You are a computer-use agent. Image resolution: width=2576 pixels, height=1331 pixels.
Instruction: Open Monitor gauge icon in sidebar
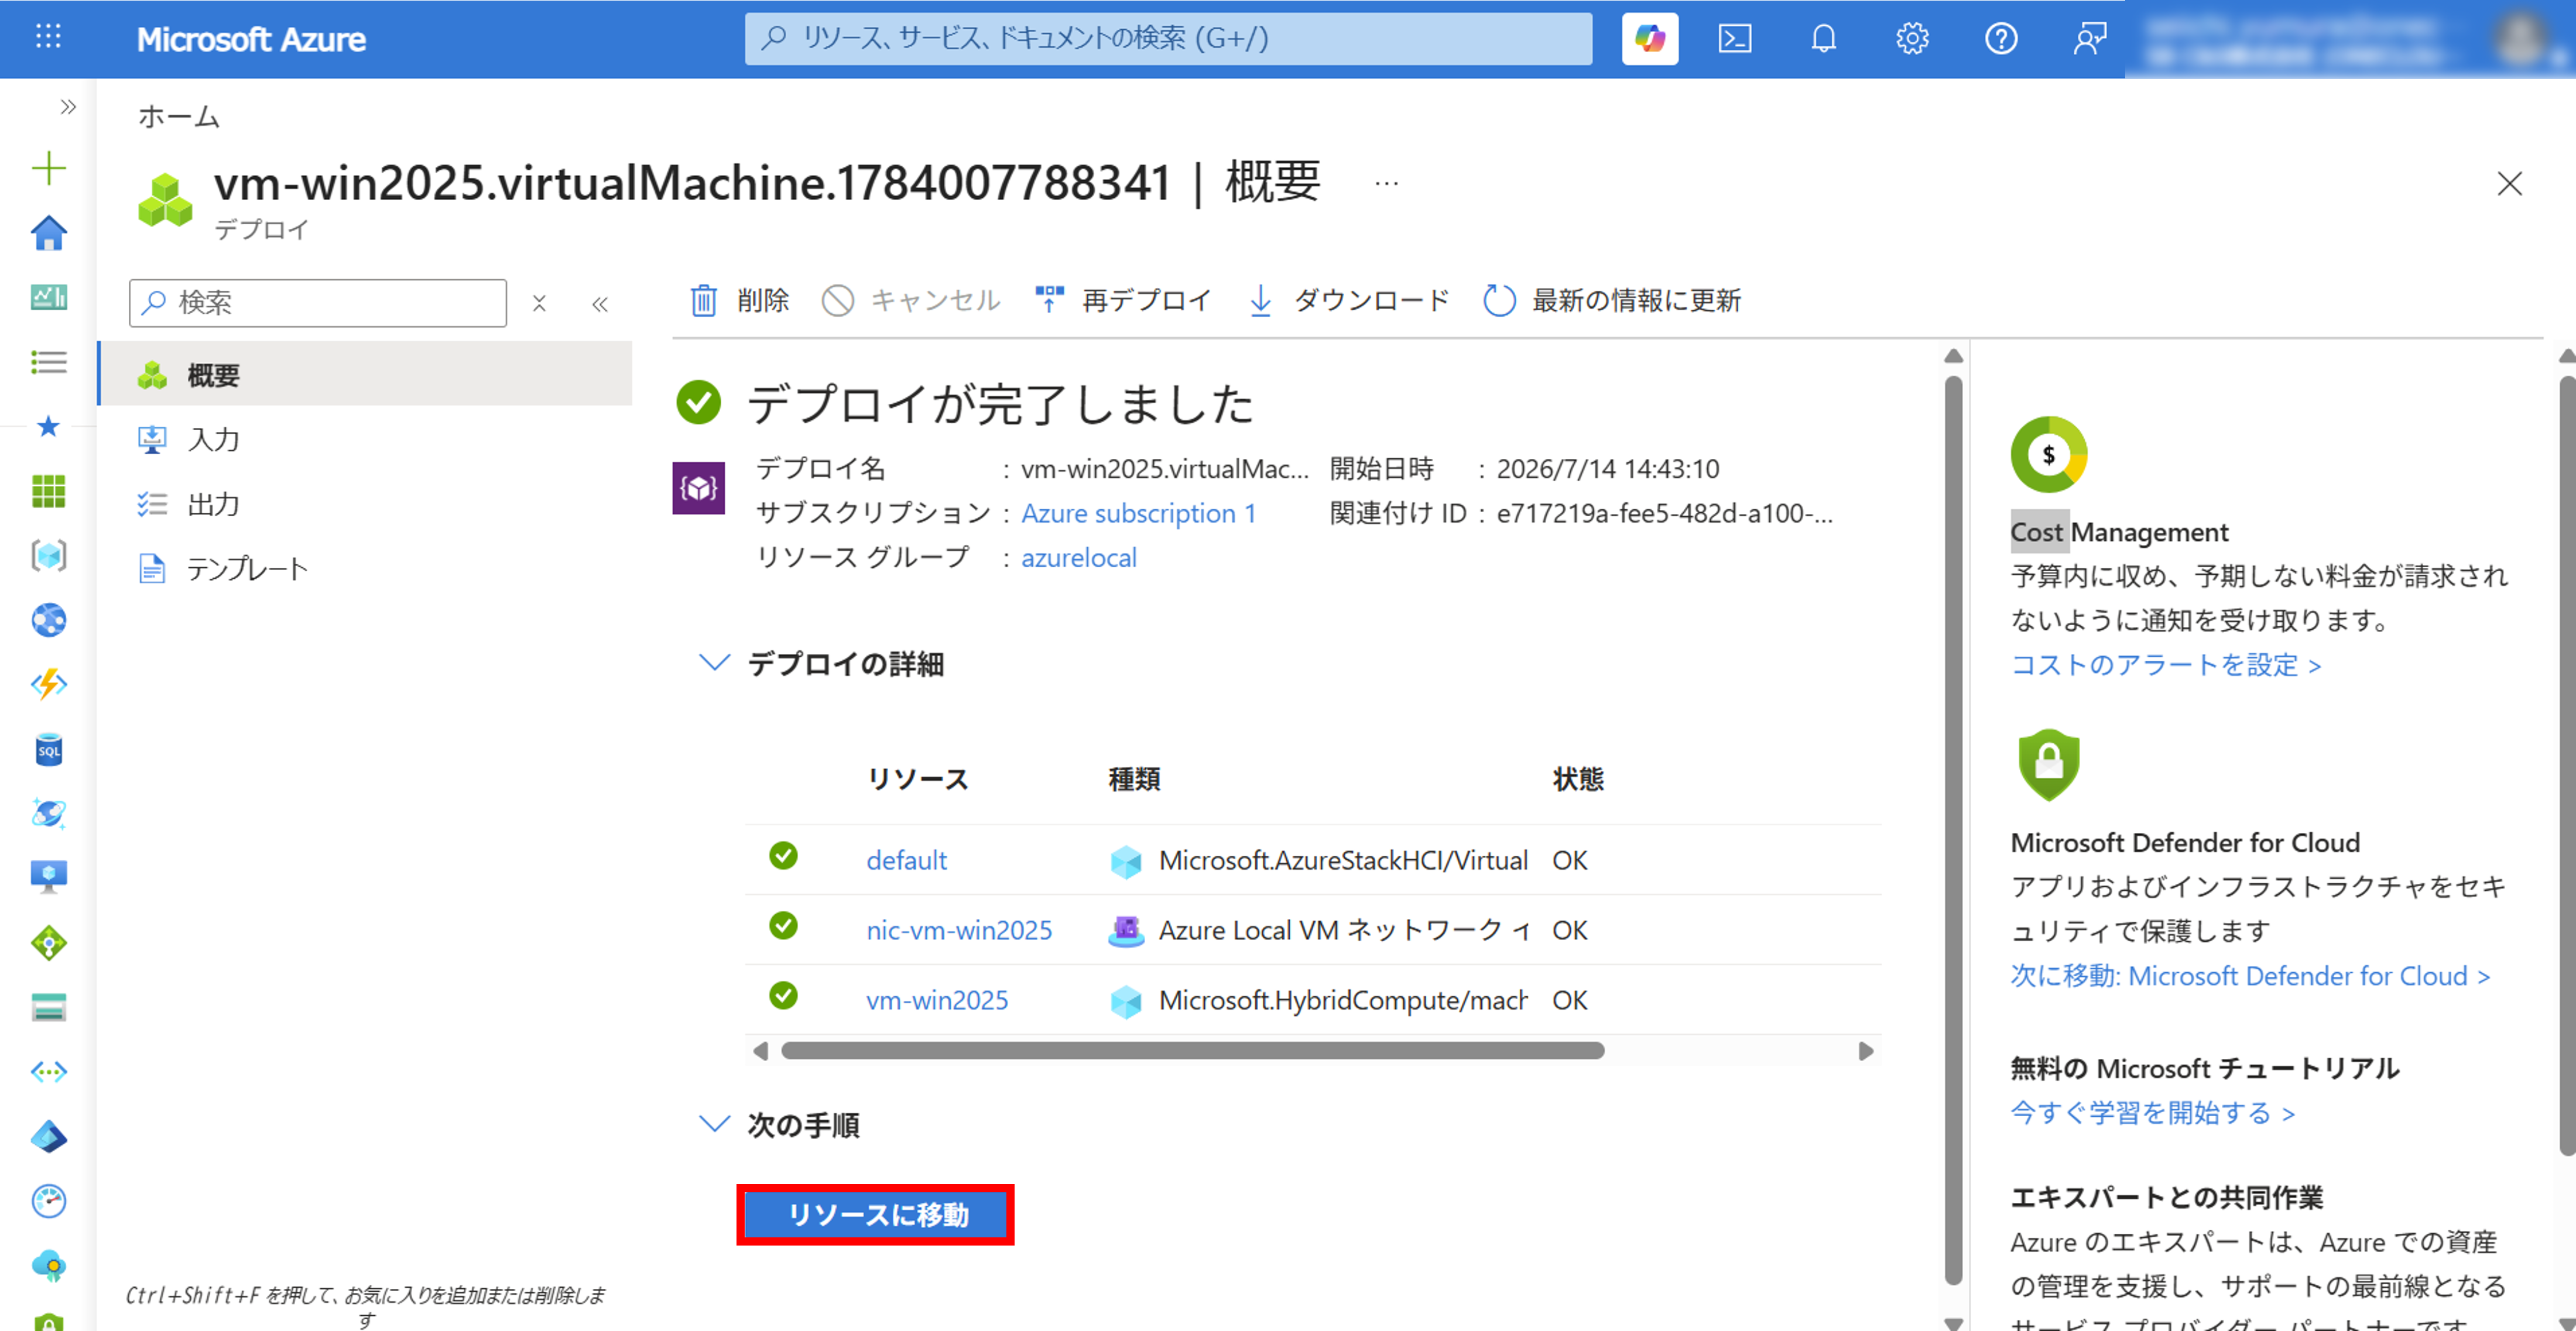point(48,1201)
